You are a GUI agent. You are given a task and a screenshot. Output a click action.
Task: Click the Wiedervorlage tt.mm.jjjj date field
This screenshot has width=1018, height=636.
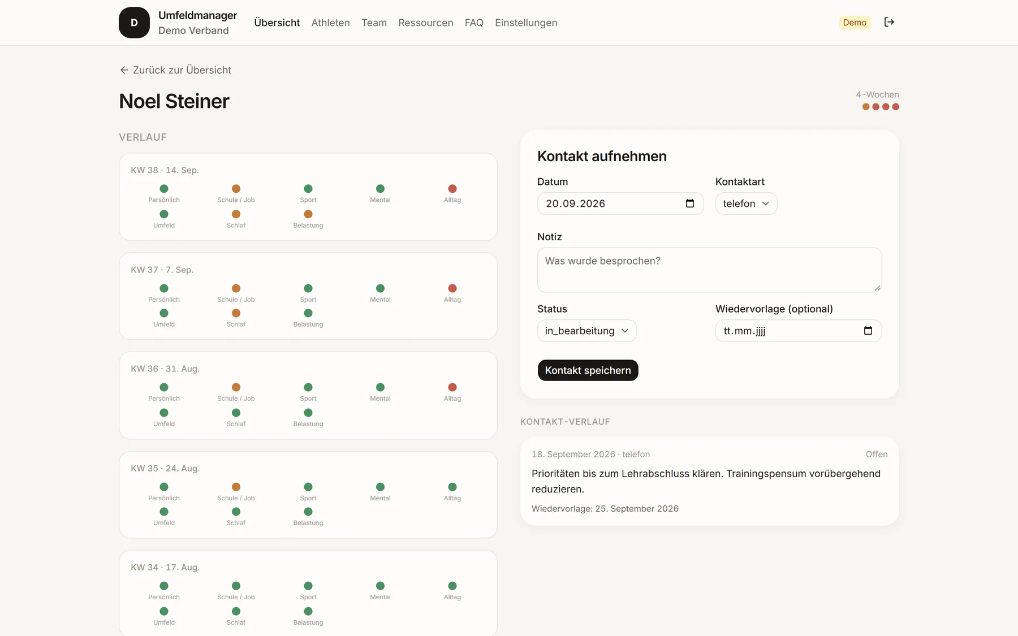pyautogui.click(x=798, y=331)
